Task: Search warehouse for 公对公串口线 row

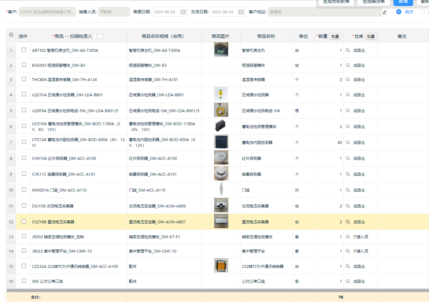Action: pyautogui.click(x=348, y=281)
